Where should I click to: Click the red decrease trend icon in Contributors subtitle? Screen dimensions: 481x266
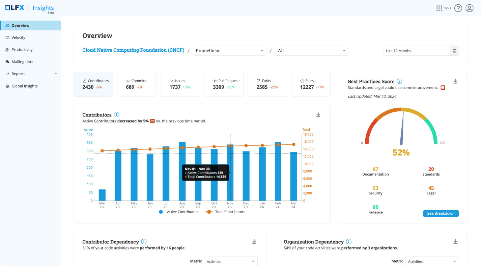click(x=152, y=121)
